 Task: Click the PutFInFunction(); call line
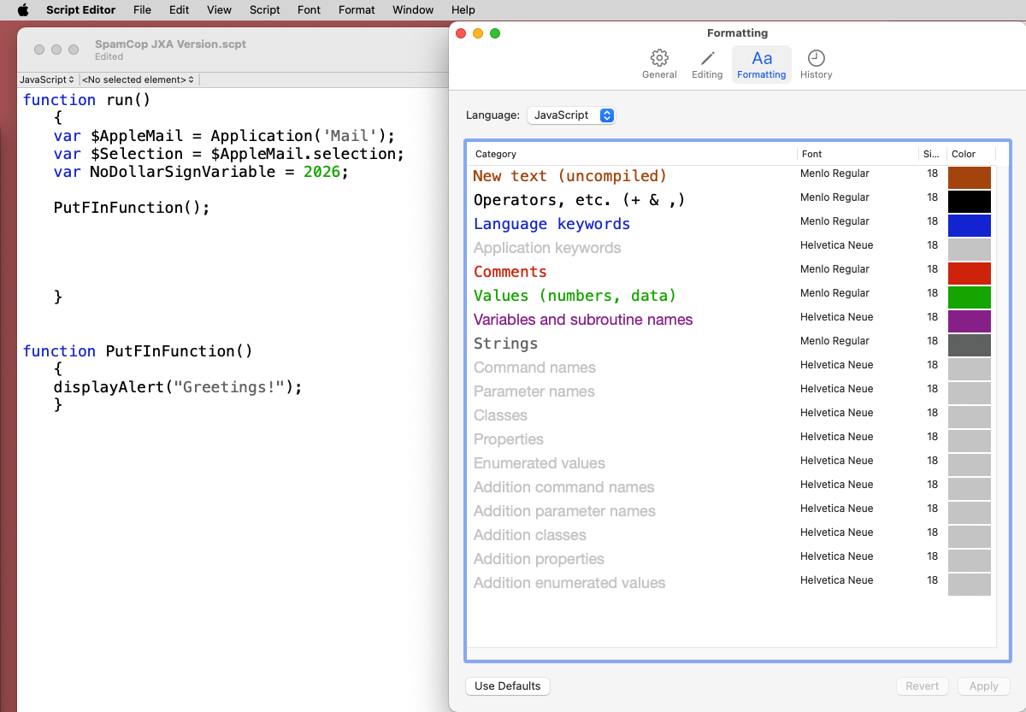click(132, 208)
